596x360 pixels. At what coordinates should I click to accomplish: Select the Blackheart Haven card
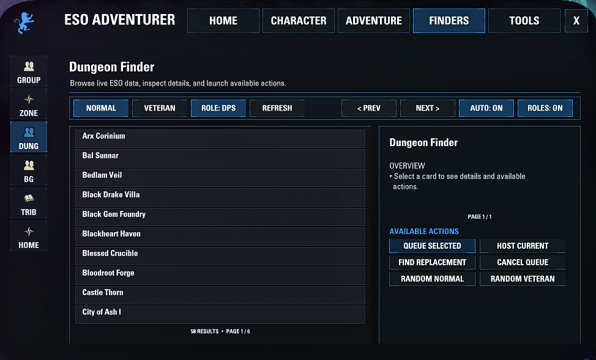click(x=220, y=237)
